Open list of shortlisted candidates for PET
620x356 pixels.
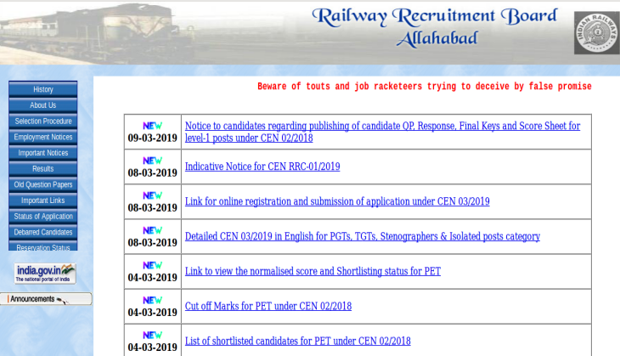pos(297,341)
